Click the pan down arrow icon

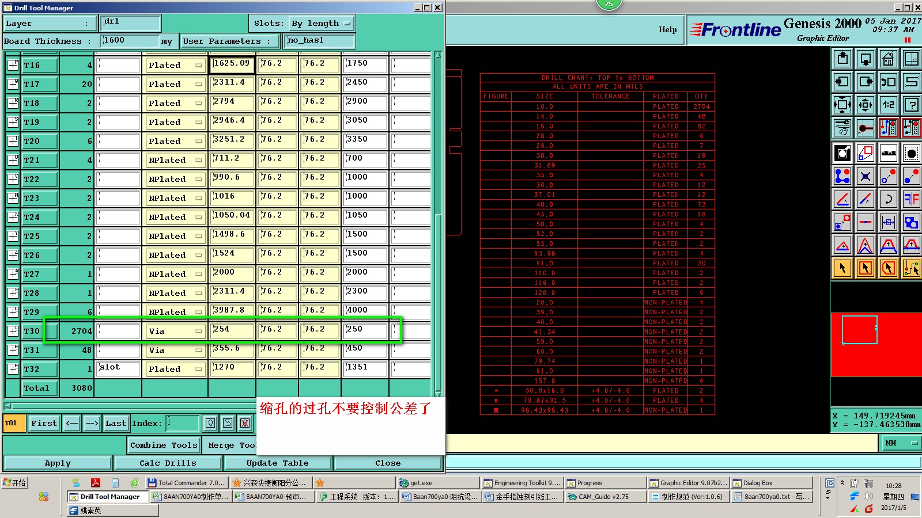point(866,59)
